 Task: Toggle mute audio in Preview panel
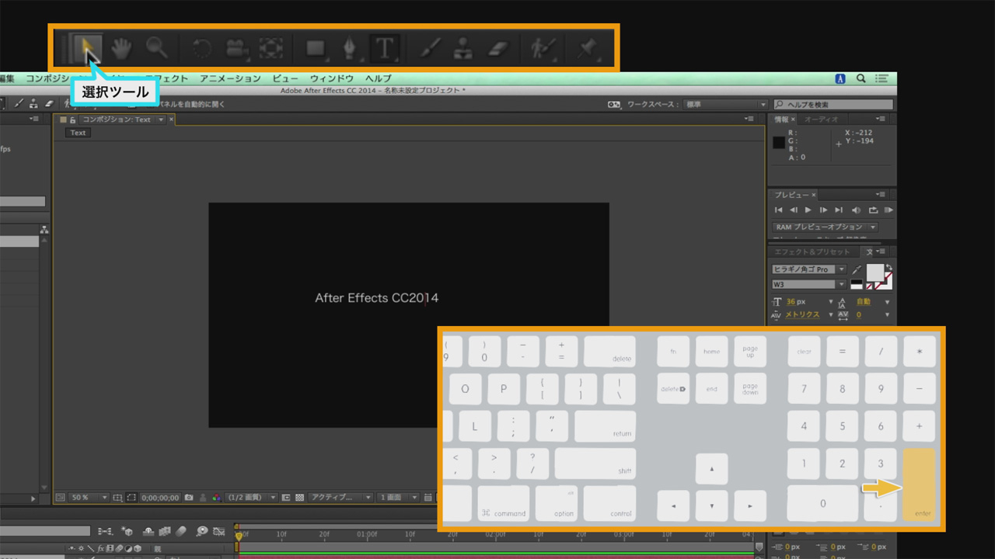[x=857, y=210]
